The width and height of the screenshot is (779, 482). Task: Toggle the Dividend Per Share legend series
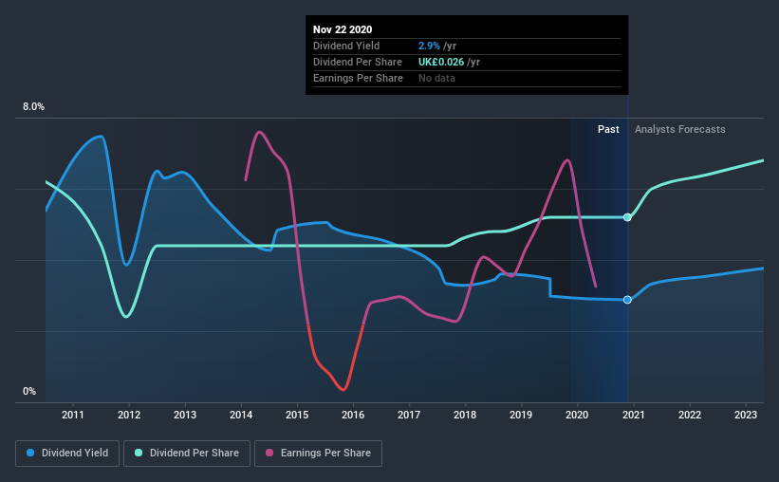[x=187, y=454]
